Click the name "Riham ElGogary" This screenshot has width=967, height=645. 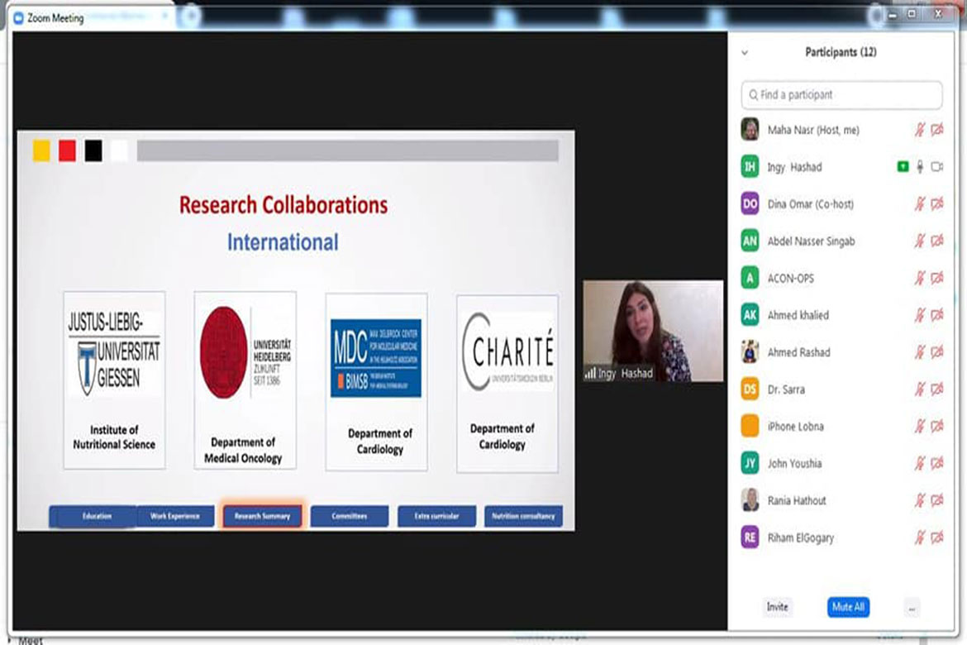click(801, 537)
